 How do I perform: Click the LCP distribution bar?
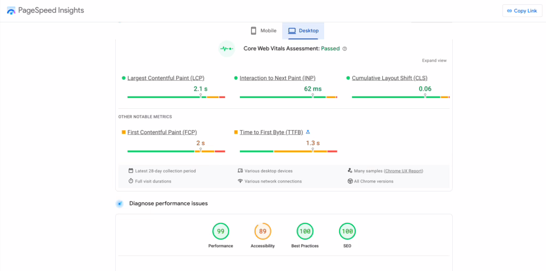click(176, 97)
